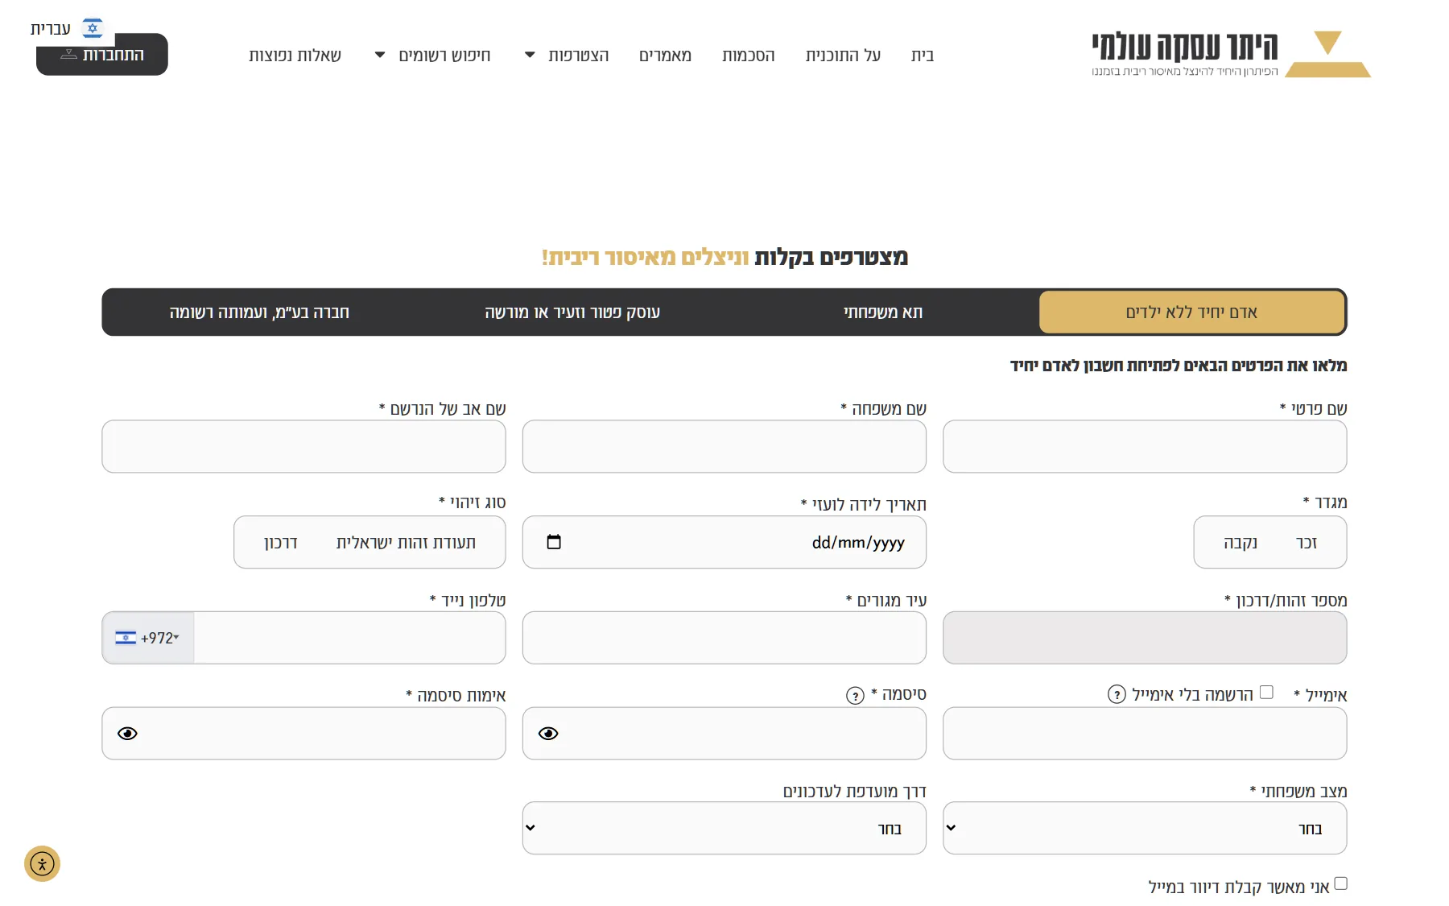This screenshot has width=1449, height=906.
Task: Click the help icon beside הרשמה בלי אימייל
Action: pos(1117,694)
